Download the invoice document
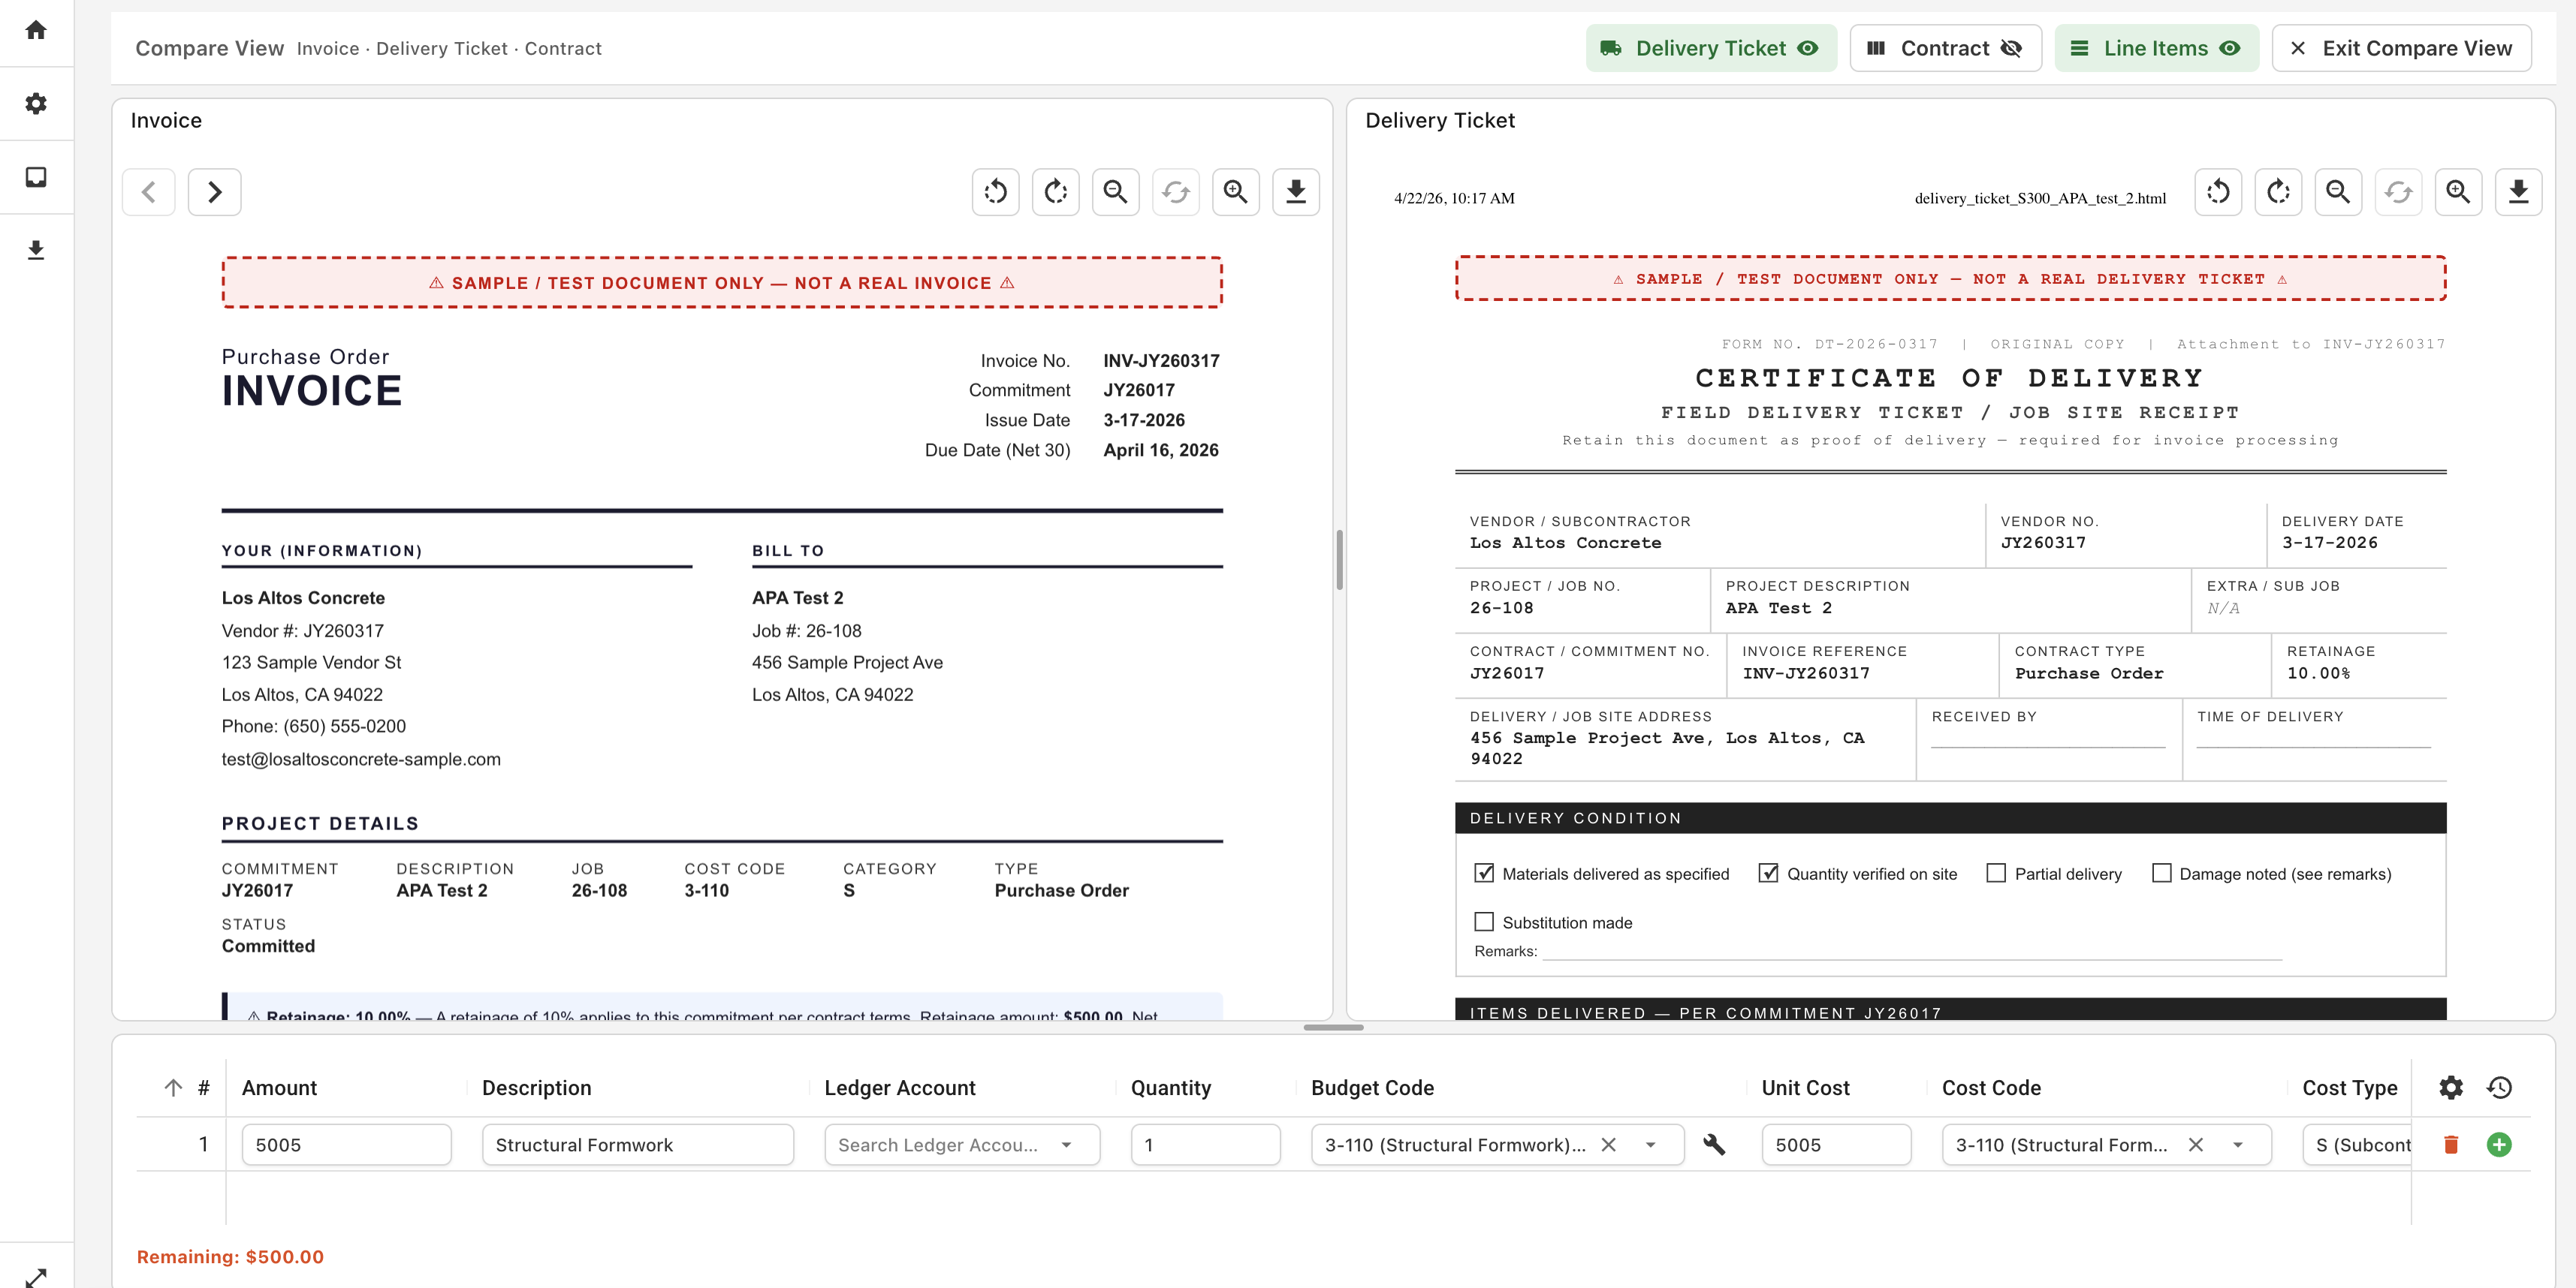This screenshot has height=1288, width=2576. [1295, 192]
